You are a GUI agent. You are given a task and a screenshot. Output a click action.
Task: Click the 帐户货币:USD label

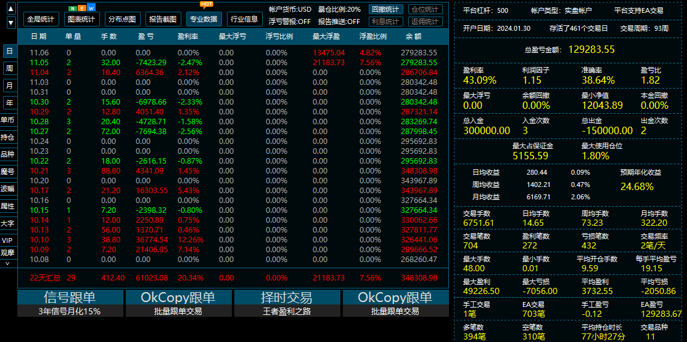[290, 9]
